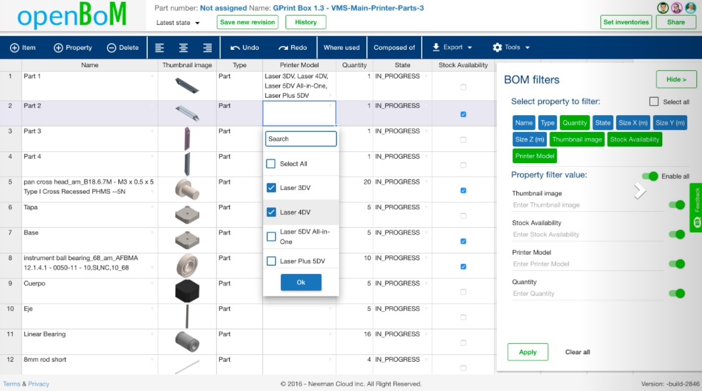Deselect the Printer Model filter tag
Viewport: 702px width, 391px height.
coord(534,156)
